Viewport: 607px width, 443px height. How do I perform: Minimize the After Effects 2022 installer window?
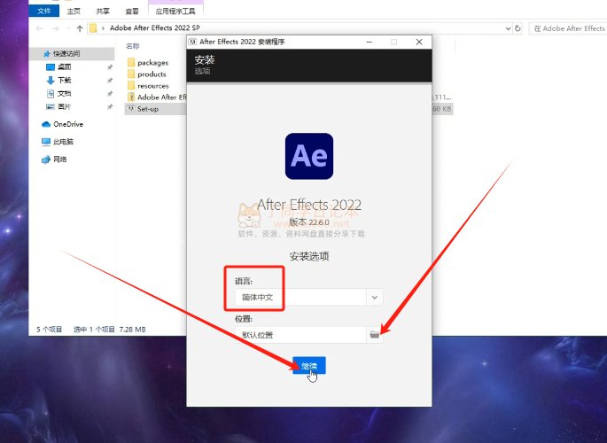[x=370, y=42]
